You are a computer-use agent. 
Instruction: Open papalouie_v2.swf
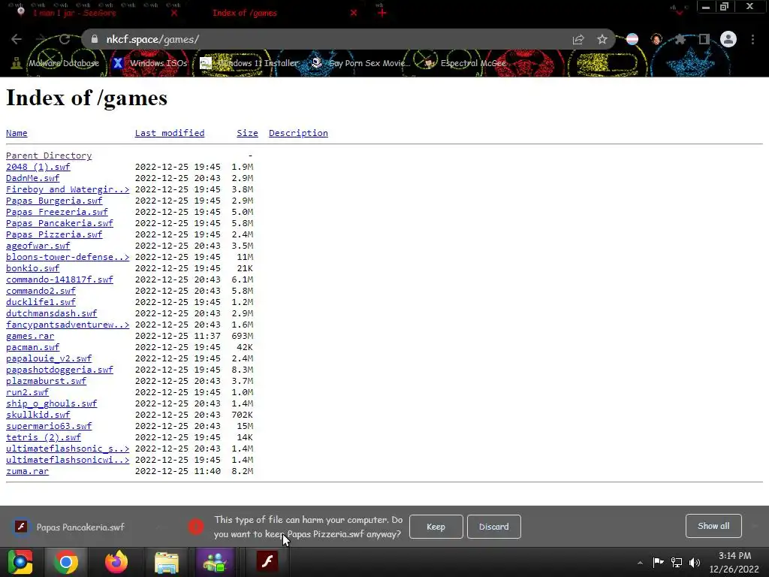(49, 358)
